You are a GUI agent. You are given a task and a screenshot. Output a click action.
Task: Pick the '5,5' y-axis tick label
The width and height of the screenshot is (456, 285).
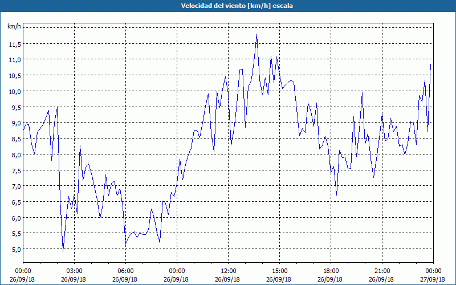[x=16, y=234]
